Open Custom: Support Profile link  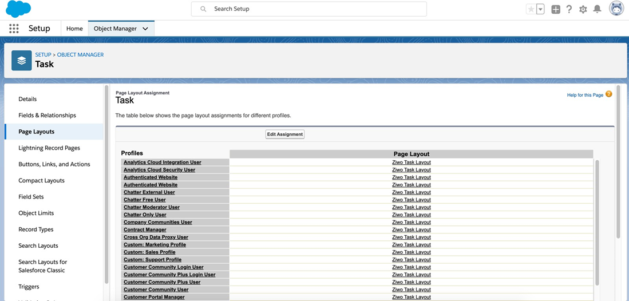[152, 260]
